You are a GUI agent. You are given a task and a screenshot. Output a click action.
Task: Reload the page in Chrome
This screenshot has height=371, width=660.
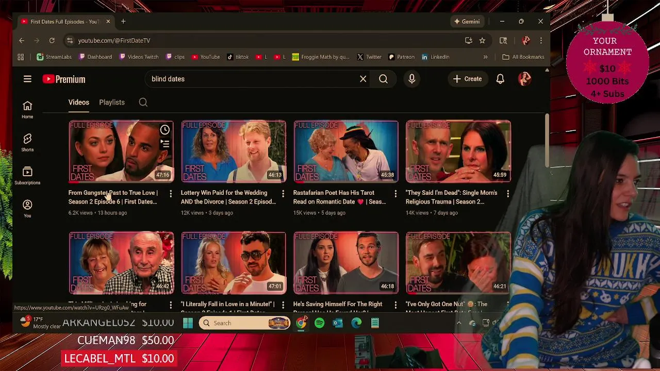point(52,40)
